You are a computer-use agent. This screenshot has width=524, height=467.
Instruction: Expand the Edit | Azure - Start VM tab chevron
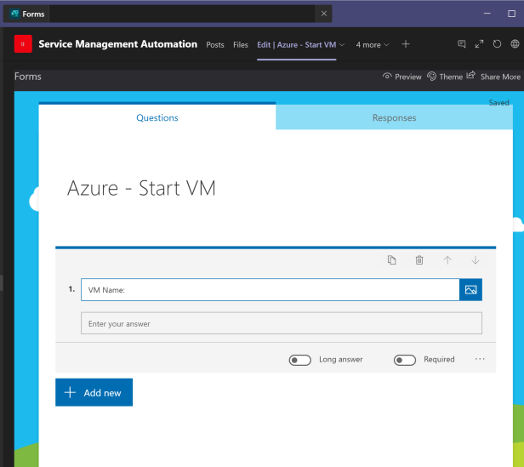[342, 44]
